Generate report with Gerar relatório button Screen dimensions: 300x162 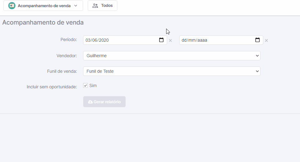tap(104, 102)
